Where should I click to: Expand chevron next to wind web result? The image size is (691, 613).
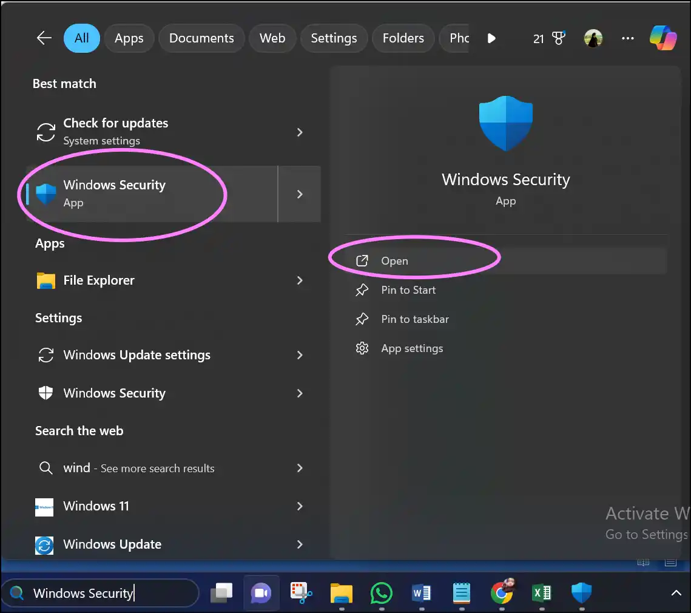click(300, 468)
